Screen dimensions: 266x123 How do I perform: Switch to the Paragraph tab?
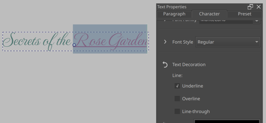(174, 14)
